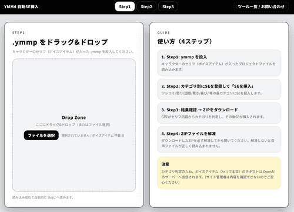Click the STEP1 label above heading
This screenshot has width=294, height=212.
18,32
